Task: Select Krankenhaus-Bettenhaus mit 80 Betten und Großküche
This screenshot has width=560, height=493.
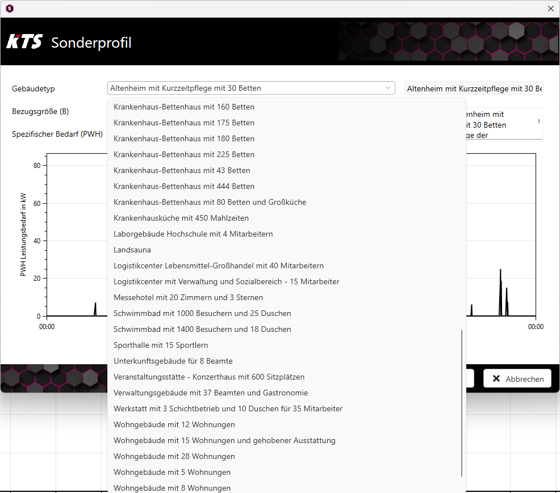Action: point(287,203)
